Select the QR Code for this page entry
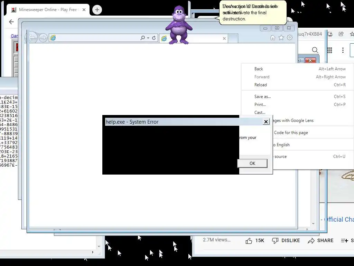The height and width of the screenshot is (266, 354). (x=313, y=133)
